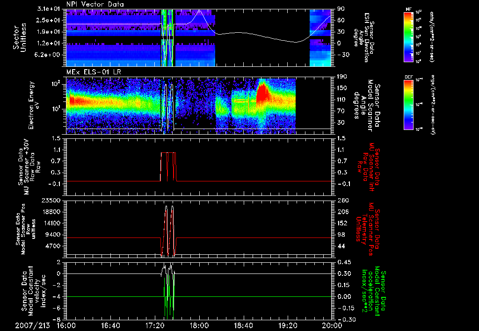
Task: Click the "0.15" acceleration tick label
Action: 343,285
